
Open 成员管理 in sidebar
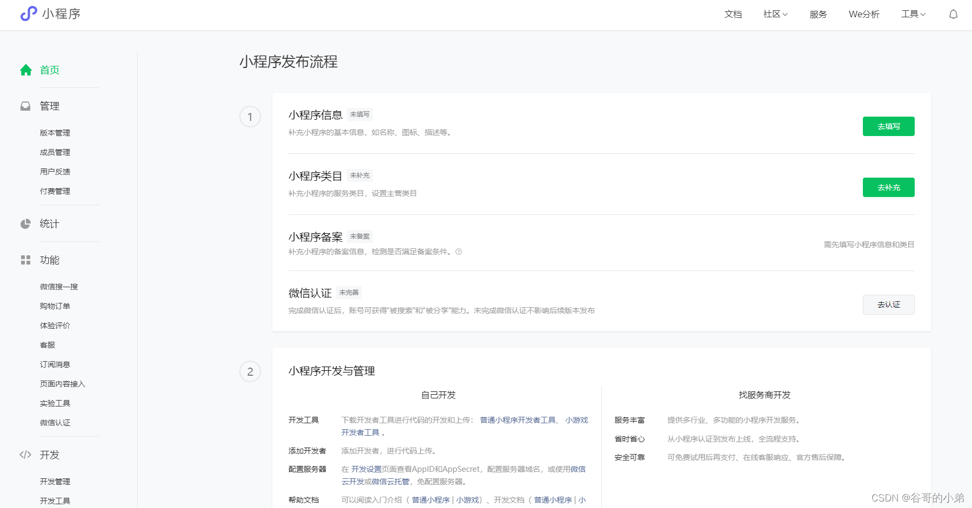[55, 152]
